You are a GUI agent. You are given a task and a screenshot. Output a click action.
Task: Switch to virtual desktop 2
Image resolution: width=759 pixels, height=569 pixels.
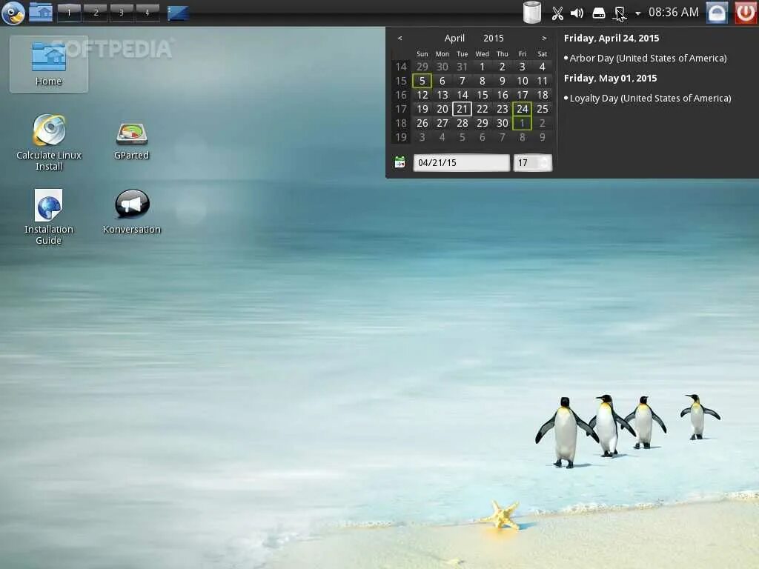96,13
